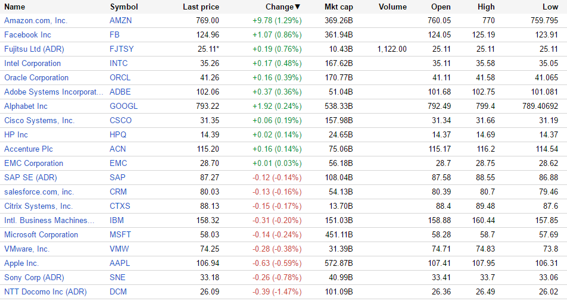Screen dimensions: 567x301
Task: Open the Apple Inc. company link
Action: 21,263
